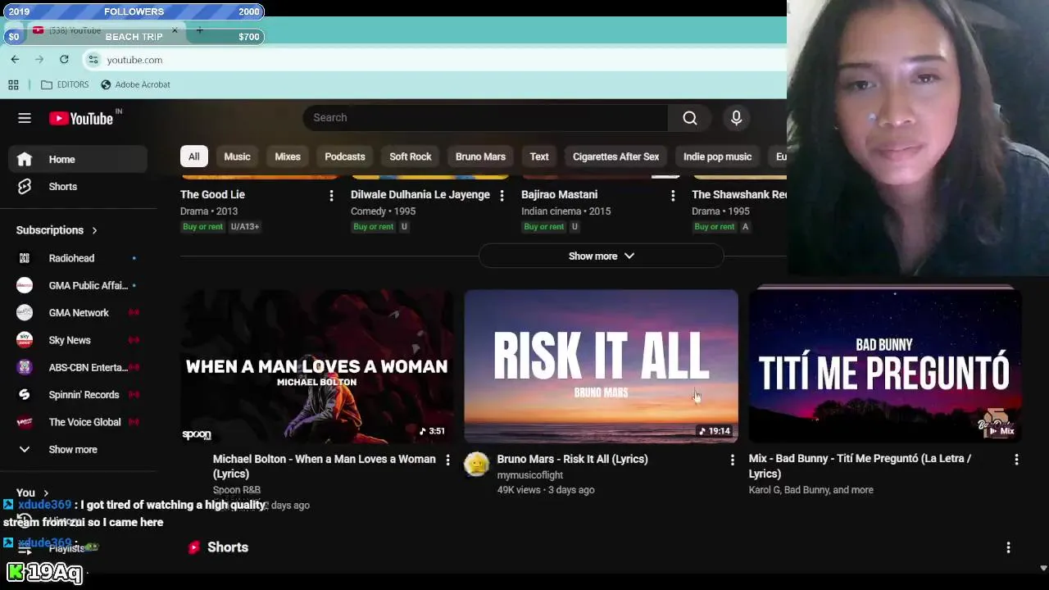
Task: Select the Bruno Mars filter chip
Action: 480,157
